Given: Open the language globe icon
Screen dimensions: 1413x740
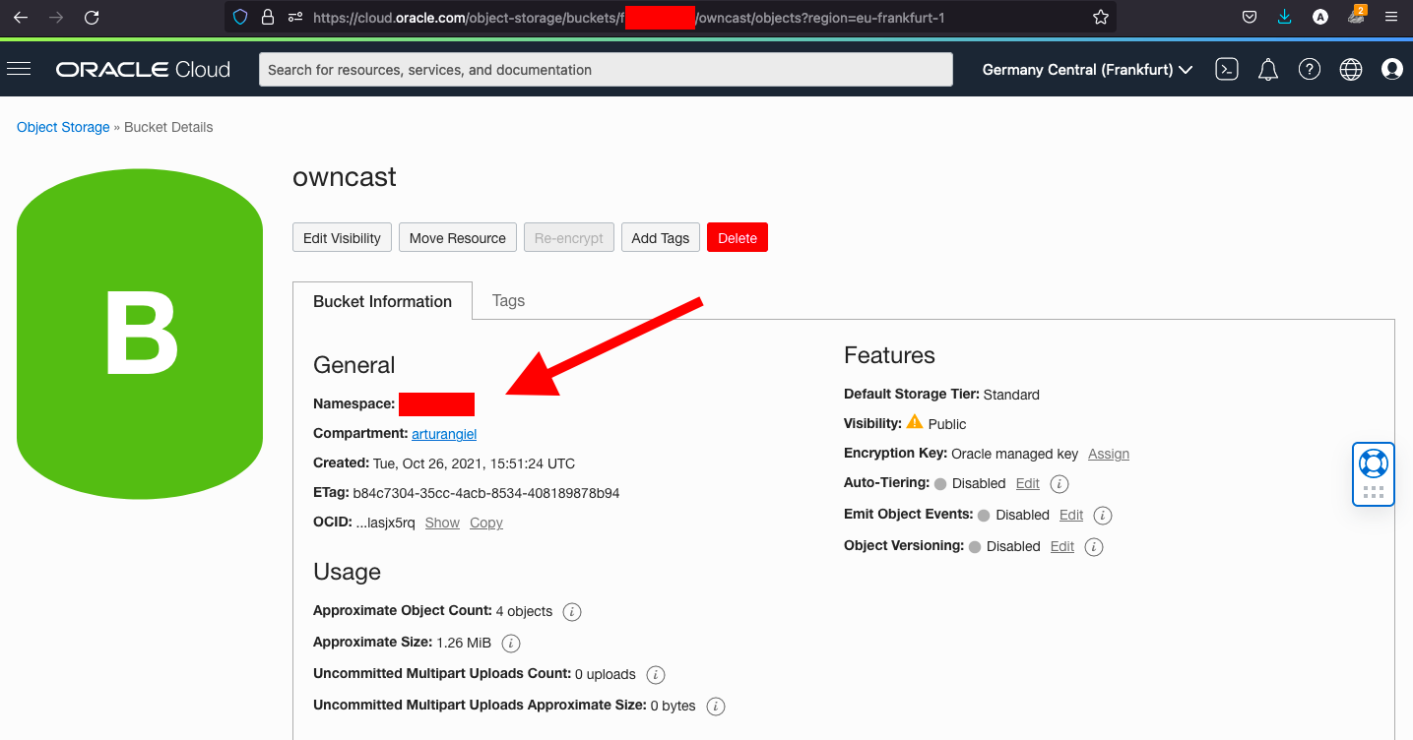Looking at the screenshot, I should coord(1351,69).
